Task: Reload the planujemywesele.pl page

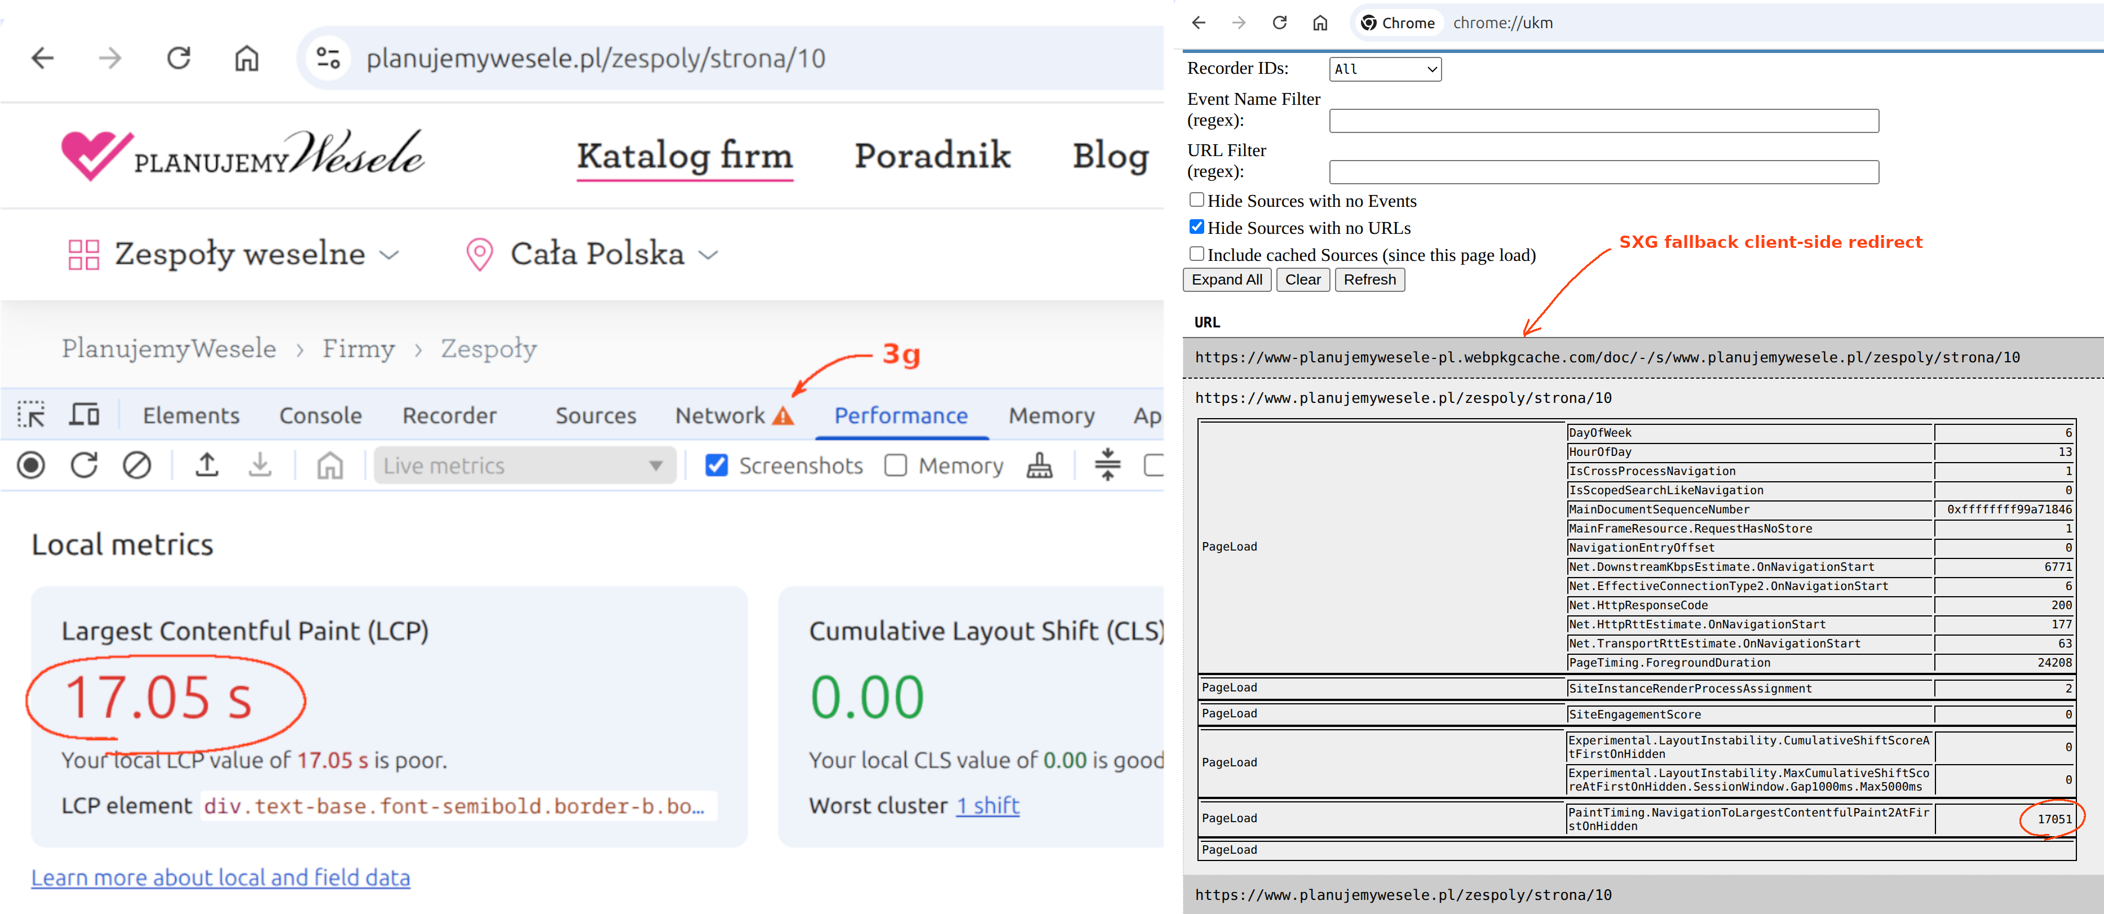Action: pos(178,58)
